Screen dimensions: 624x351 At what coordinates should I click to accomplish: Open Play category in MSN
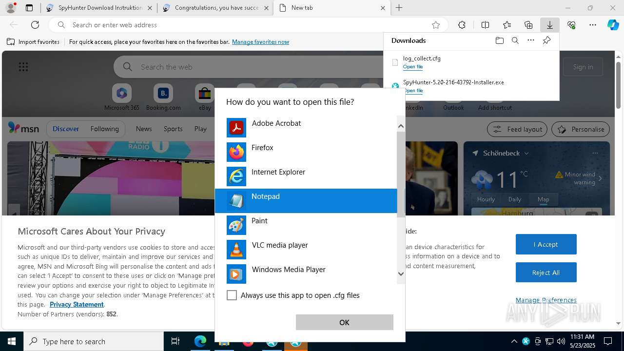pos(200,129)
